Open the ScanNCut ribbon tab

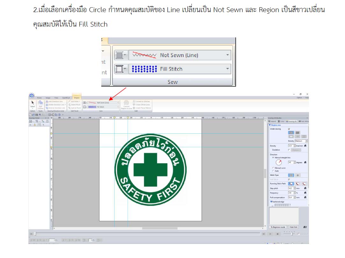pos(66,98)
